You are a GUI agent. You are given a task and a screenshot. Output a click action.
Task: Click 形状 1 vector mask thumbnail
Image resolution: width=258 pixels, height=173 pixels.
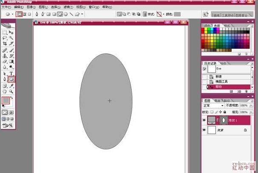click(224, 120)
